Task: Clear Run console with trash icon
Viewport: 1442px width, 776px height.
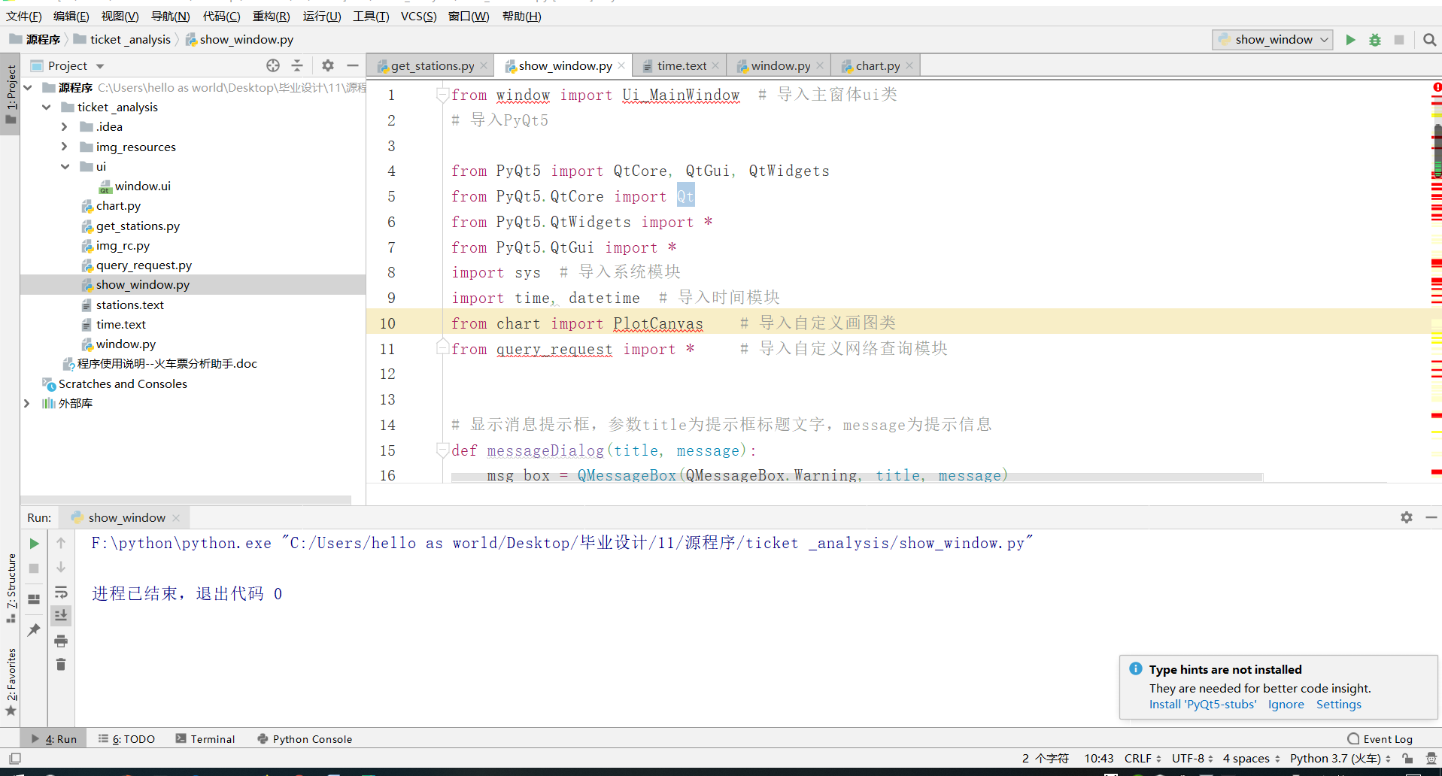Action: pos(61,665)
